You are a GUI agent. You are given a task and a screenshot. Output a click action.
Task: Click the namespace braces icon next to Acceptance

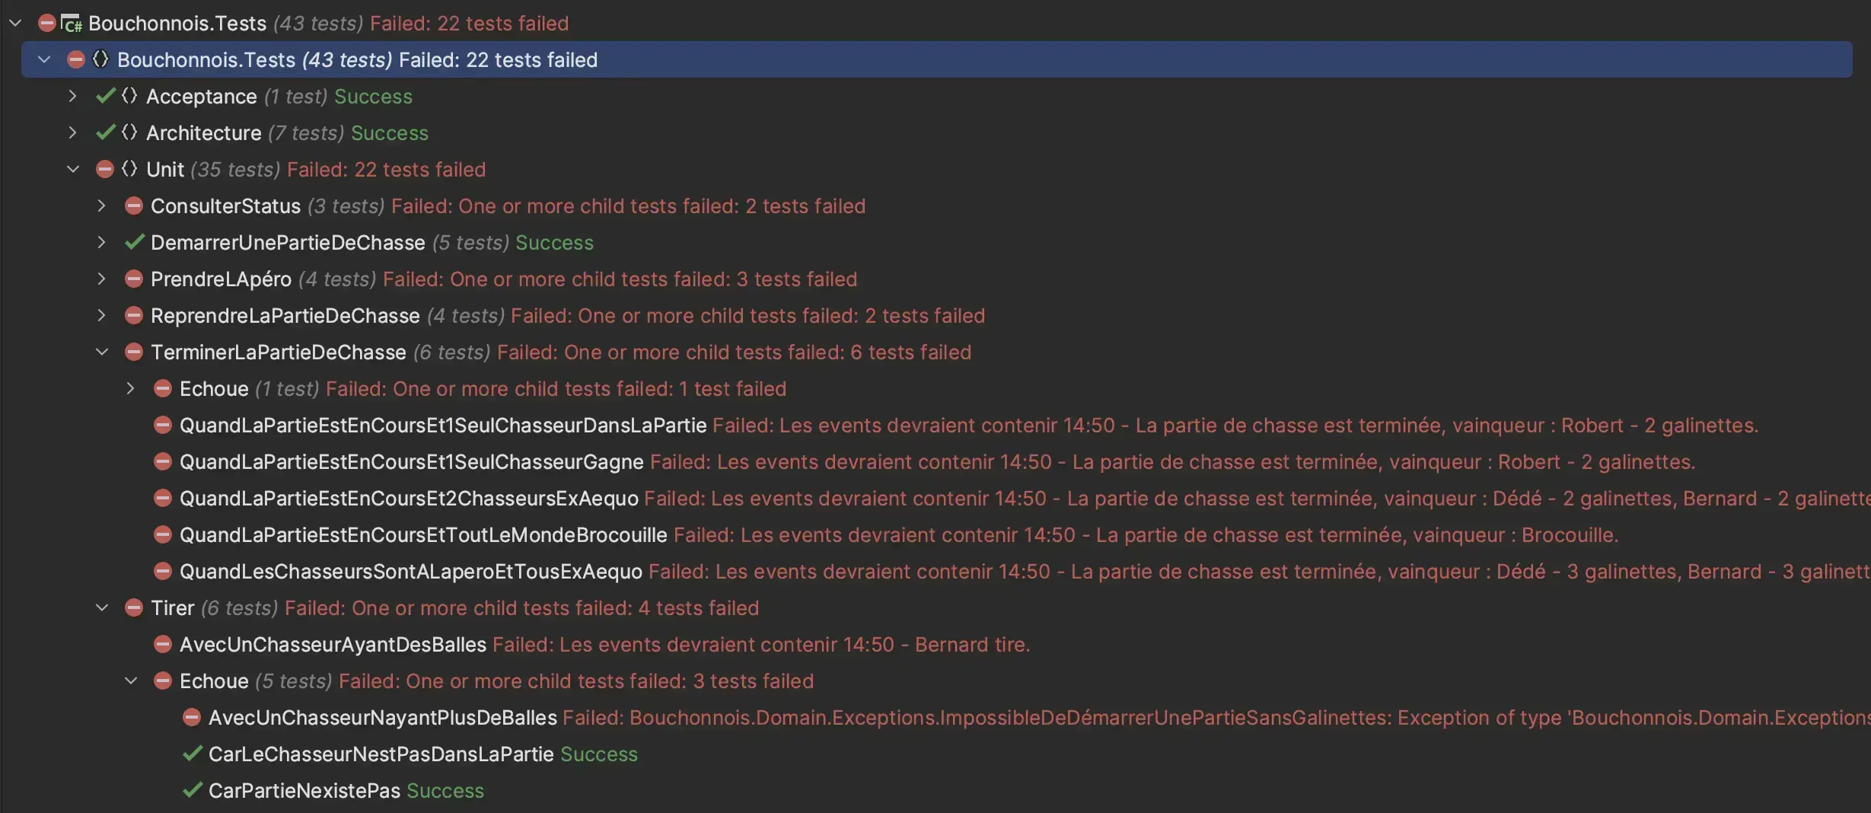(x=129, y=96)
